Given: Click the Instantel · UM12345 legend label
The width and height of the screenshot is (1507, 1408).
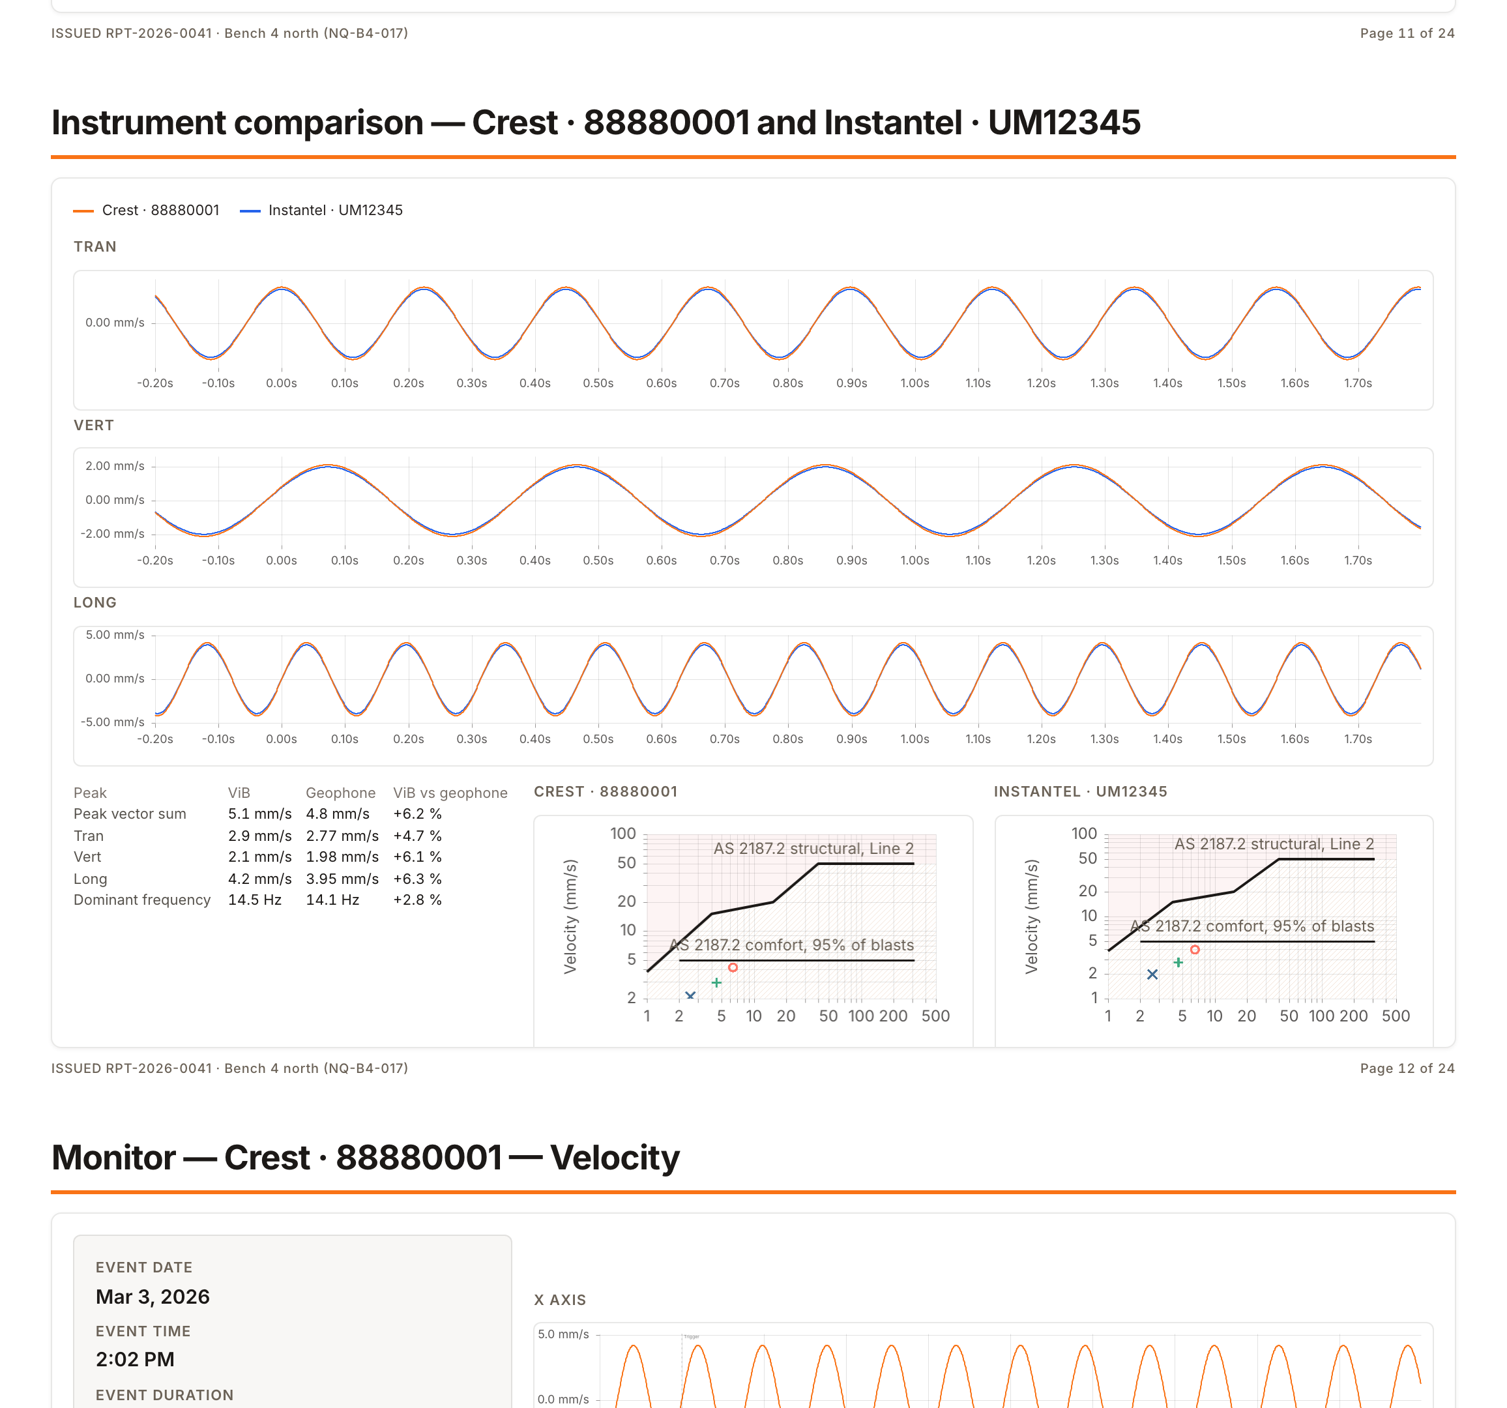Looking at the screenshot, I should pos(336,210).
